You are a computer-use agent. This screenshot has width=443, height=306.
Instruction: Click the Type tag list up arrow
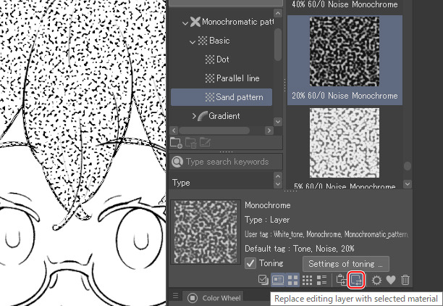point(278,176)
